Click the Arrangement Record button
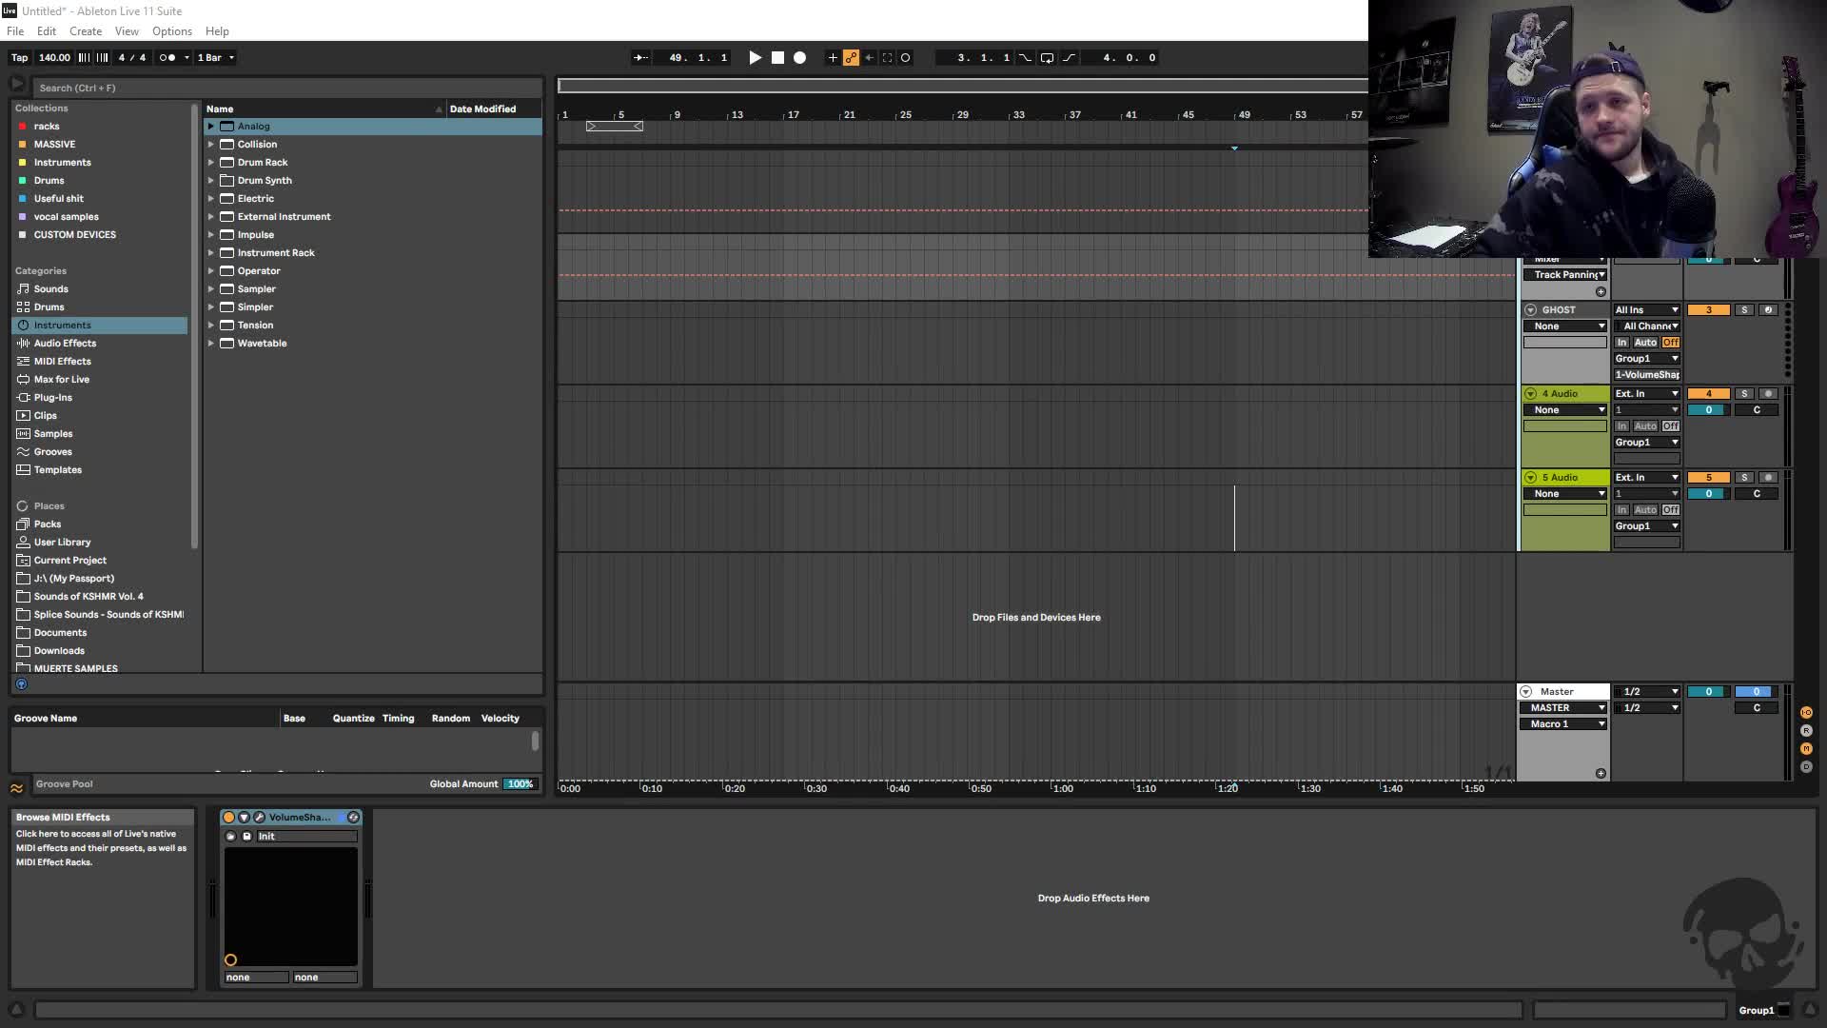The height and width of the screenshot is (1028, 1827). [x=800, y=57]
